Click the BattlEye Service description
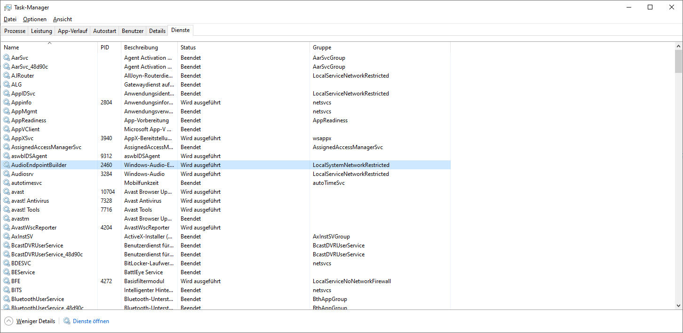This screenshot has height=333, width=683. click(x=143, y=272)
